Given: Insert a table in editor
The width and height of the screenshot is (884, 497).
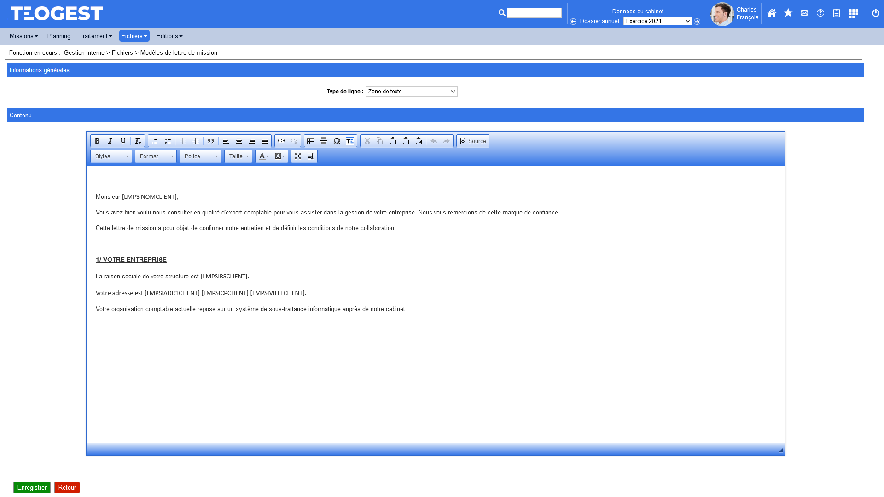Looking at the screenshot, I should point(311,141).
